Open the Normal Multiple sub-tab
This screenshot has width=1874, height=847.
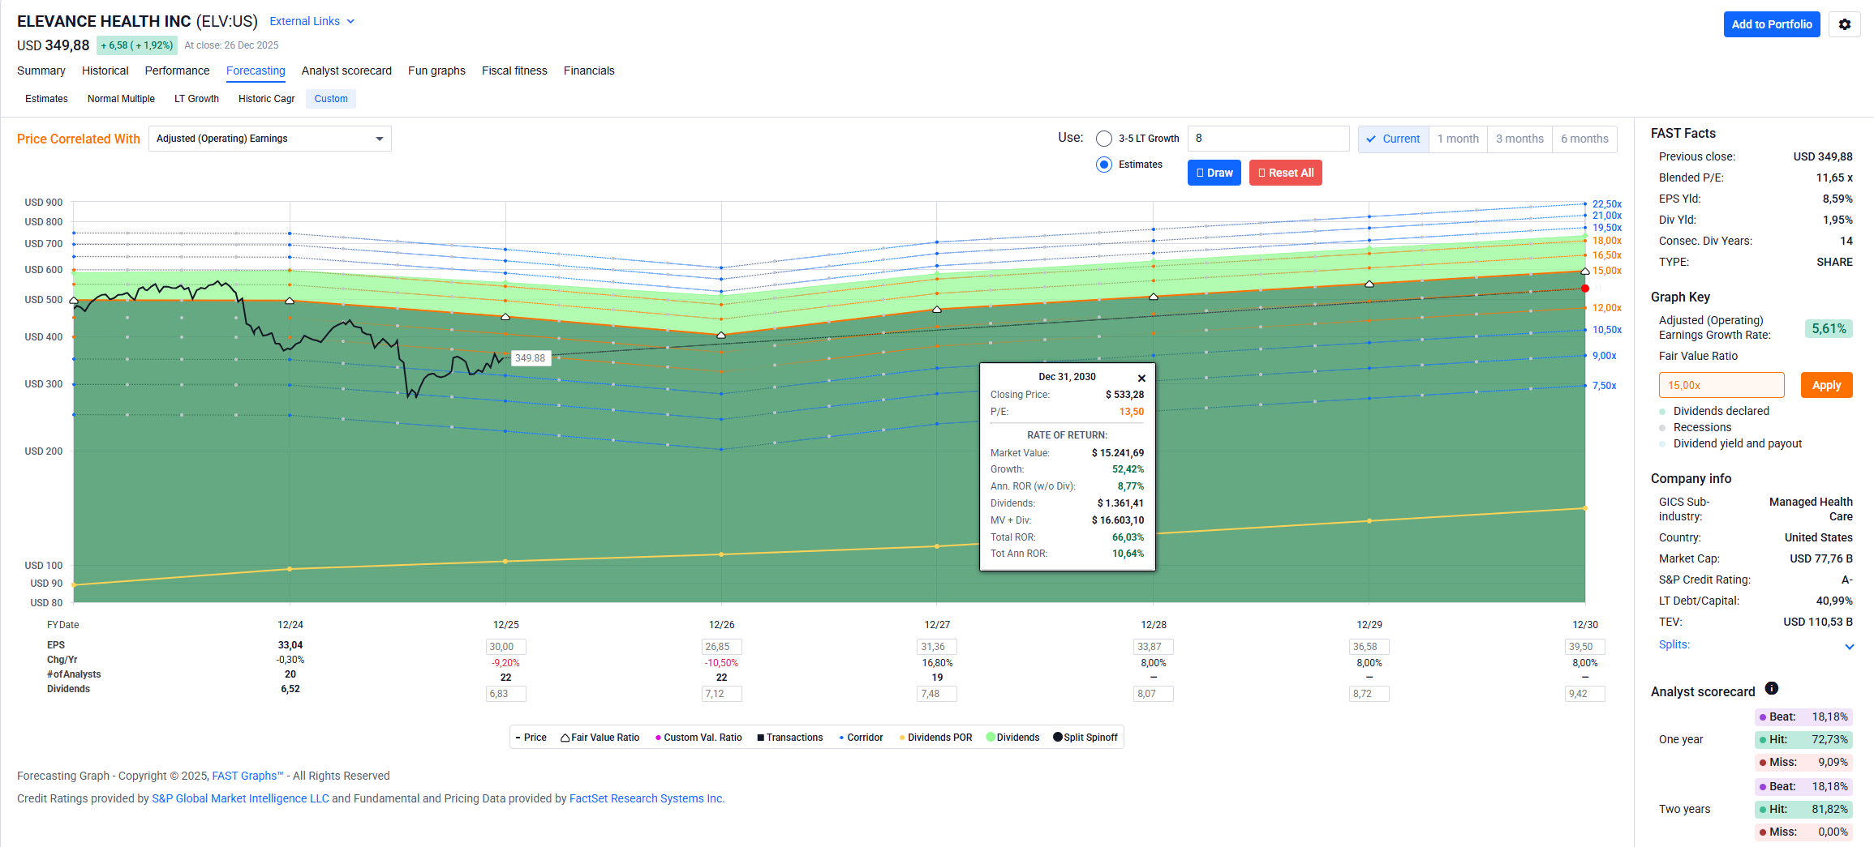121,99
